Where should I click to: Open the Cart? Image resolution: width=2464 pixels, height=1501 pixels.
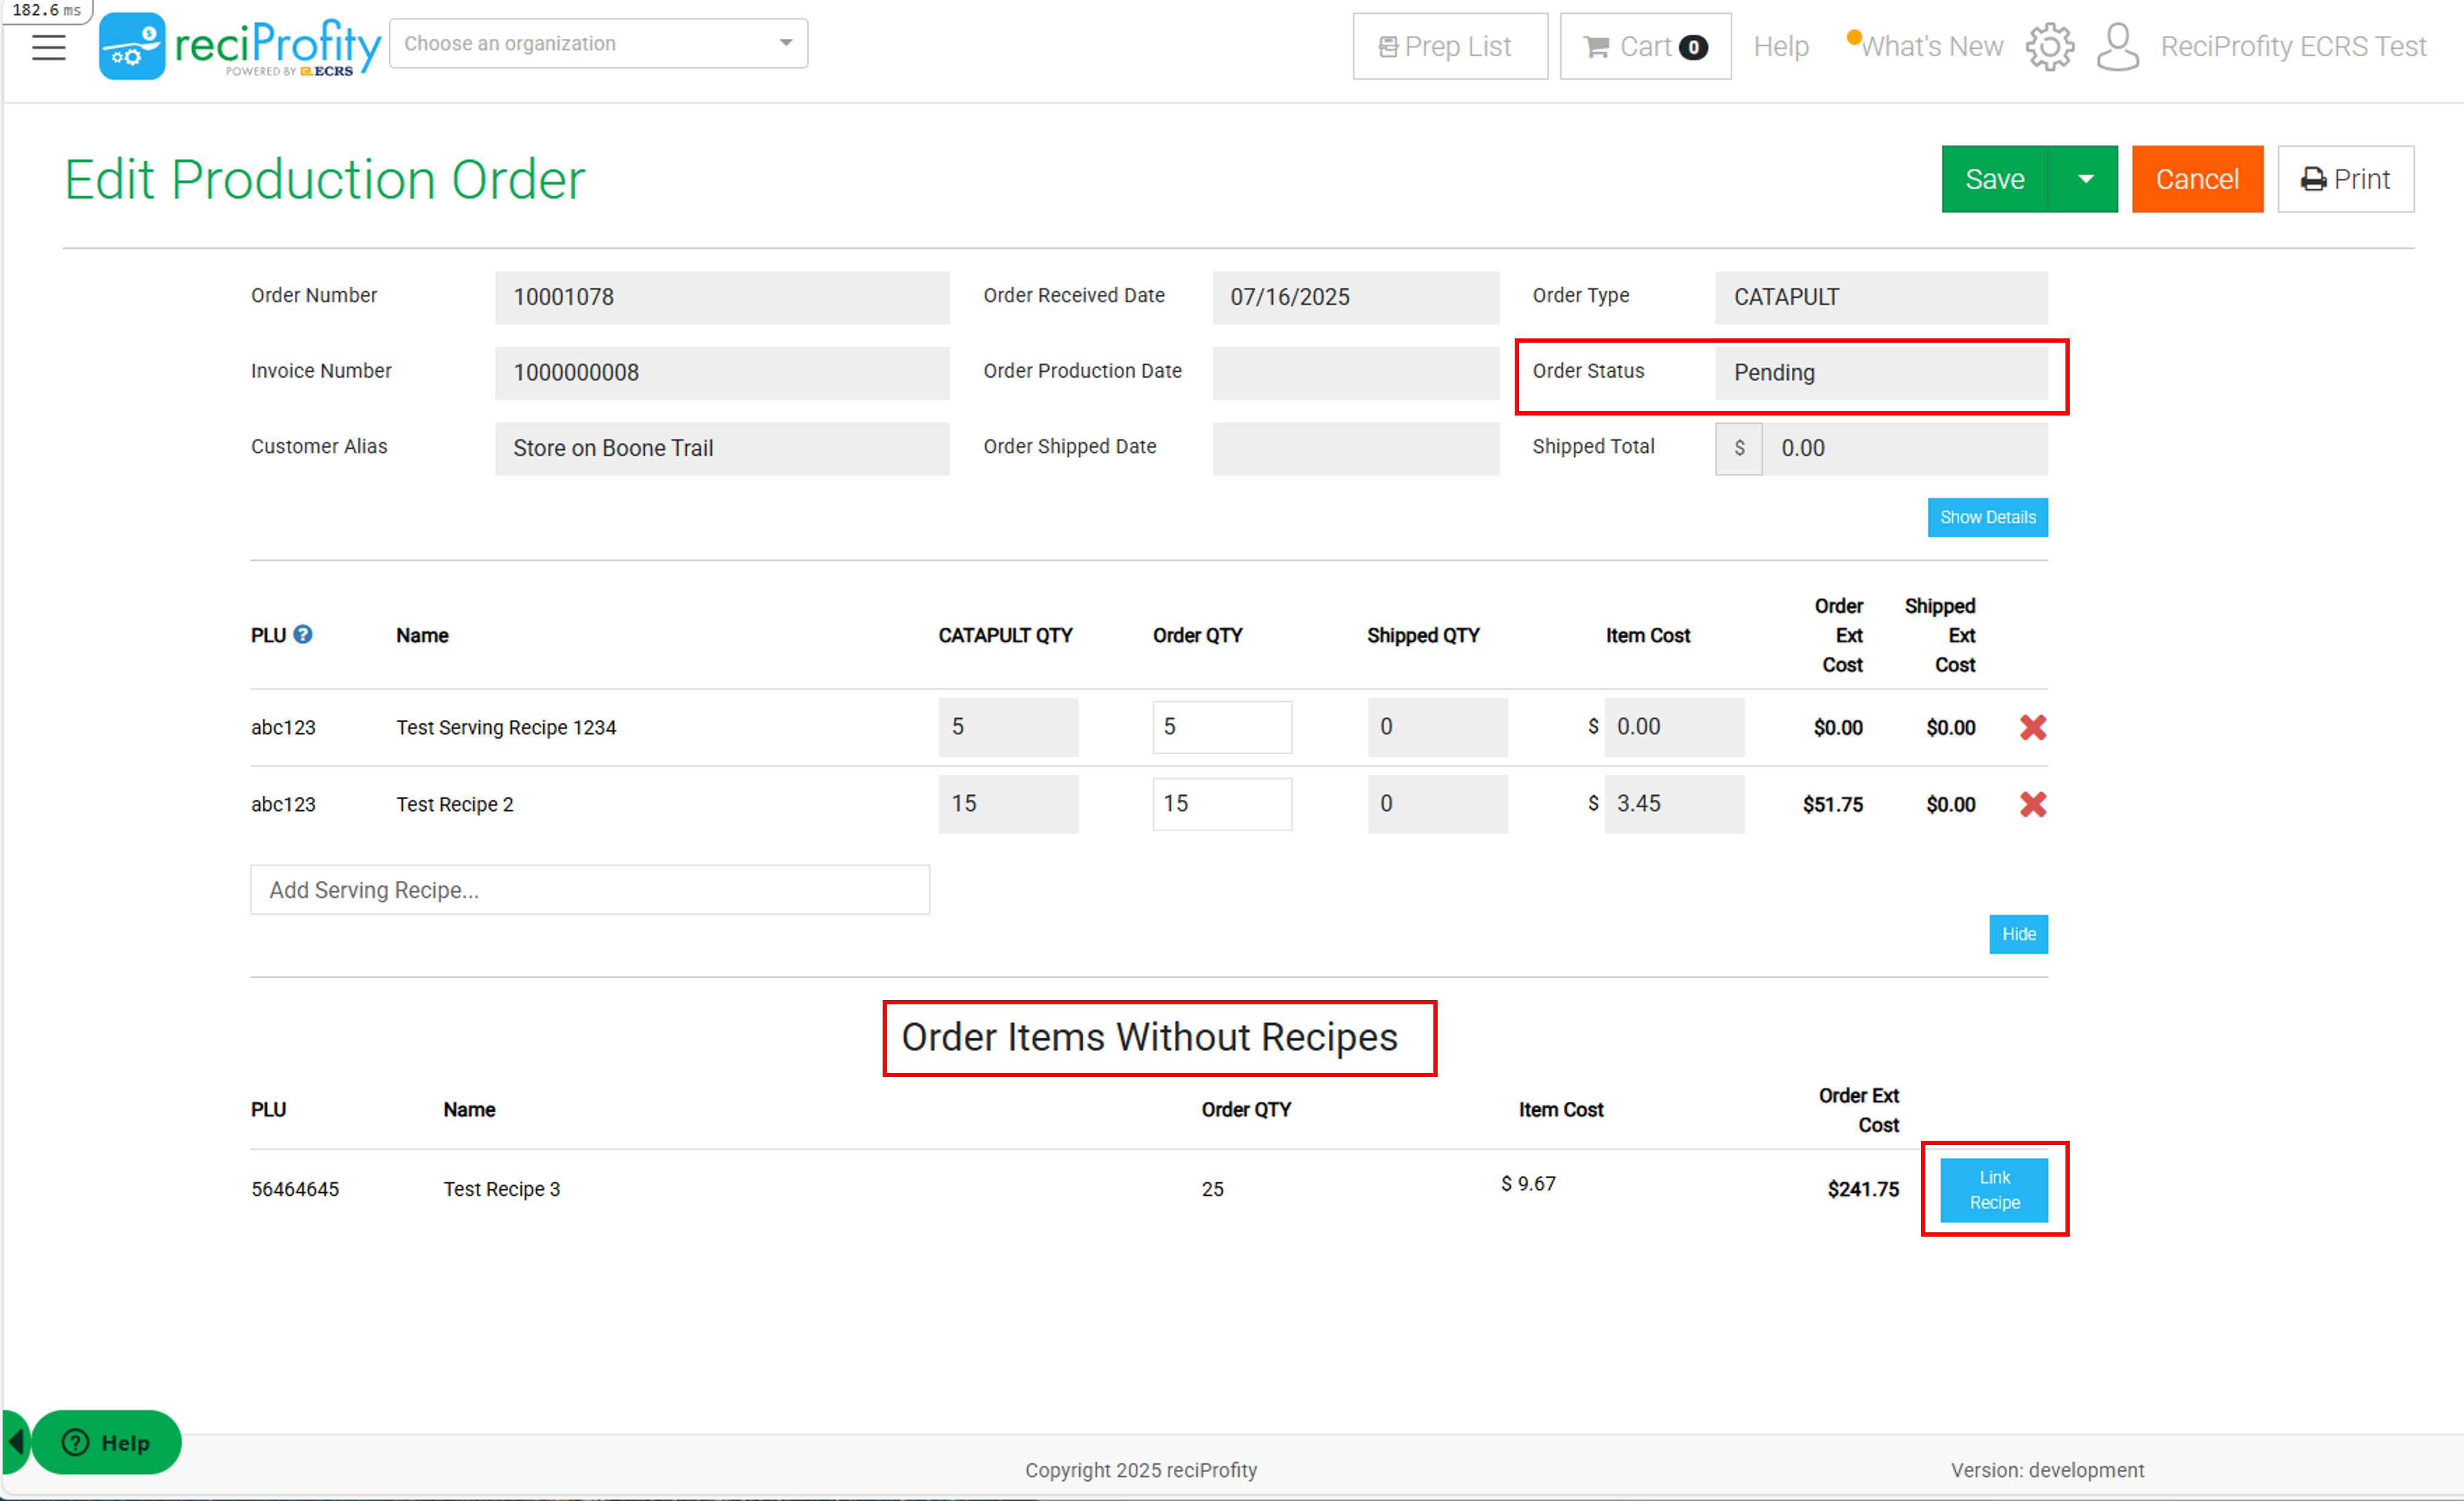click(x=1645, y=46)
